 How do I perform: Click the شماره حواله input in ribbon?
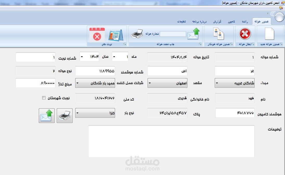(173, 34)
